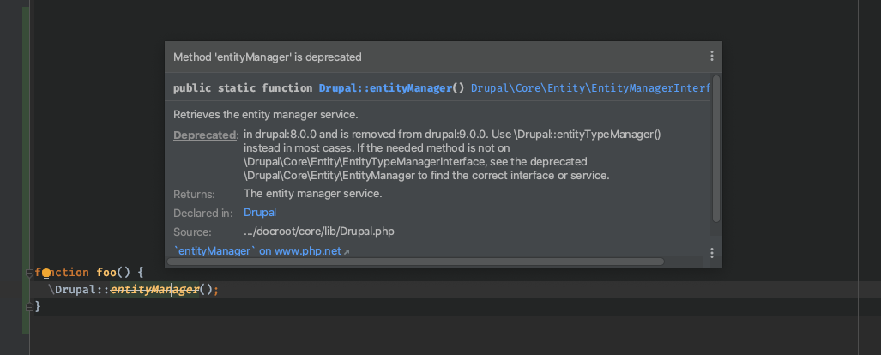Click the underlined Deprecated label
881x355 pixels.
(205, 135)
